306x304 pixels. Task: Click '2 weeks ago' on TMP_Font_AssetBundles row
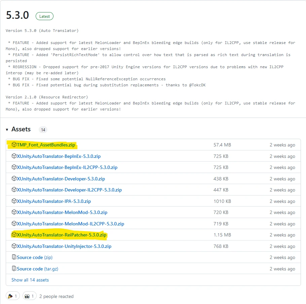[x=282, y=145]
